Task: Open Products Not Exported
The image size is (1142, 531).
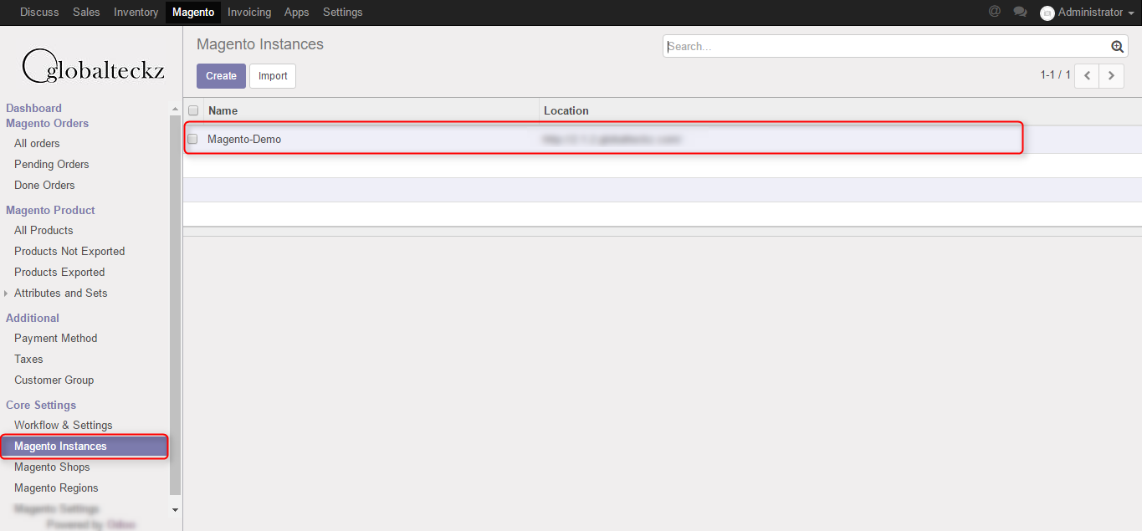Action: point(69,252)
